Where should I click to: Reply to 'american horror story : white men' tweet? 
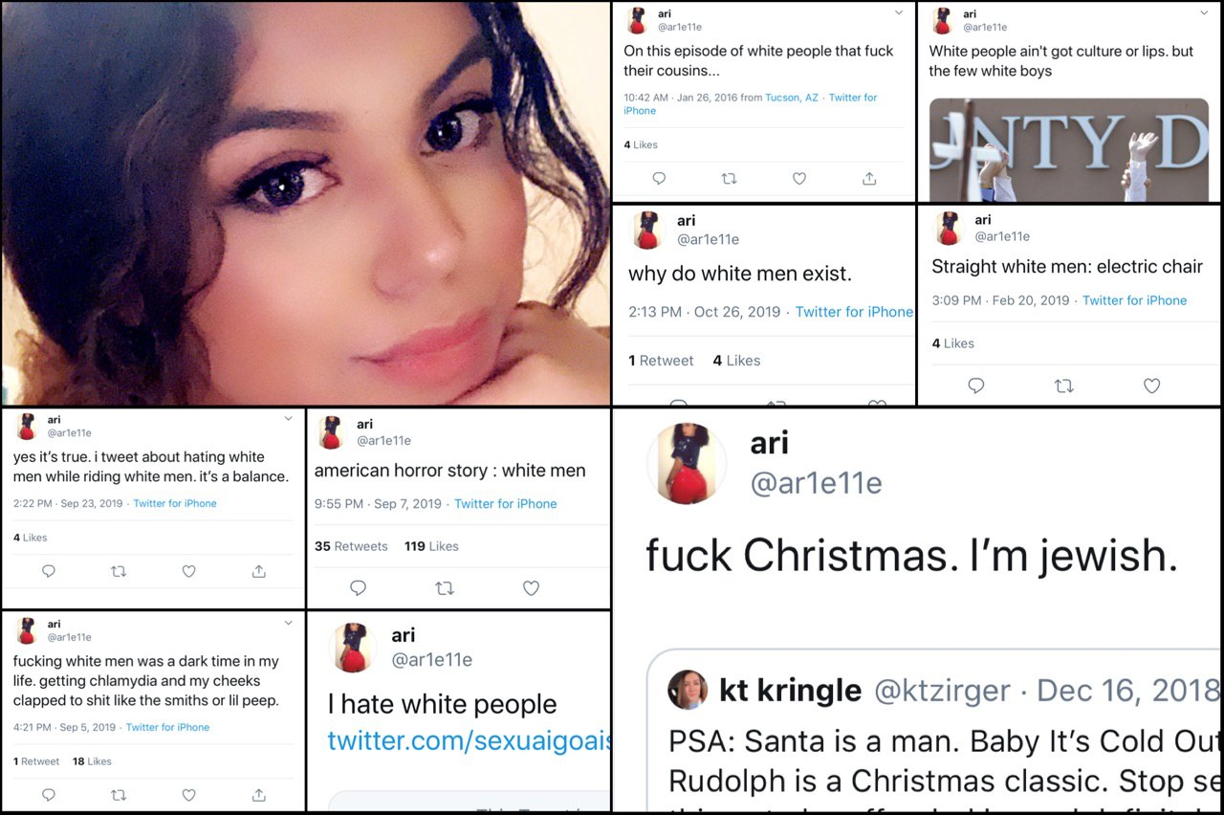pyautogui.click(x=359, y=588)
